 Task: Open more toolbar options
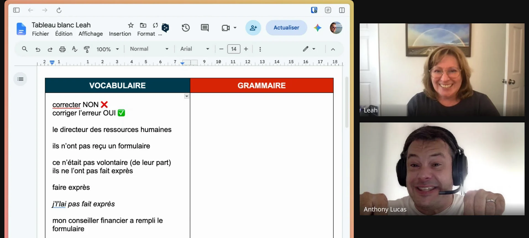point(260,49)
